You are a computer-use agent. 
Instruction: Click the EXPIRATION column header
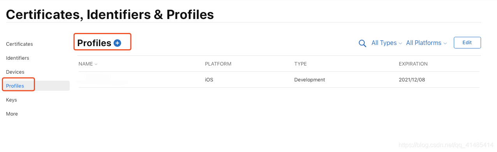(413, 64)
